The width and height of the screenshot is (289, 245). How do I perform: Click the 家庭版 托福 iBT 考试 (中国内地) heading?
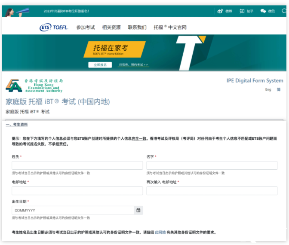[58, 102]
